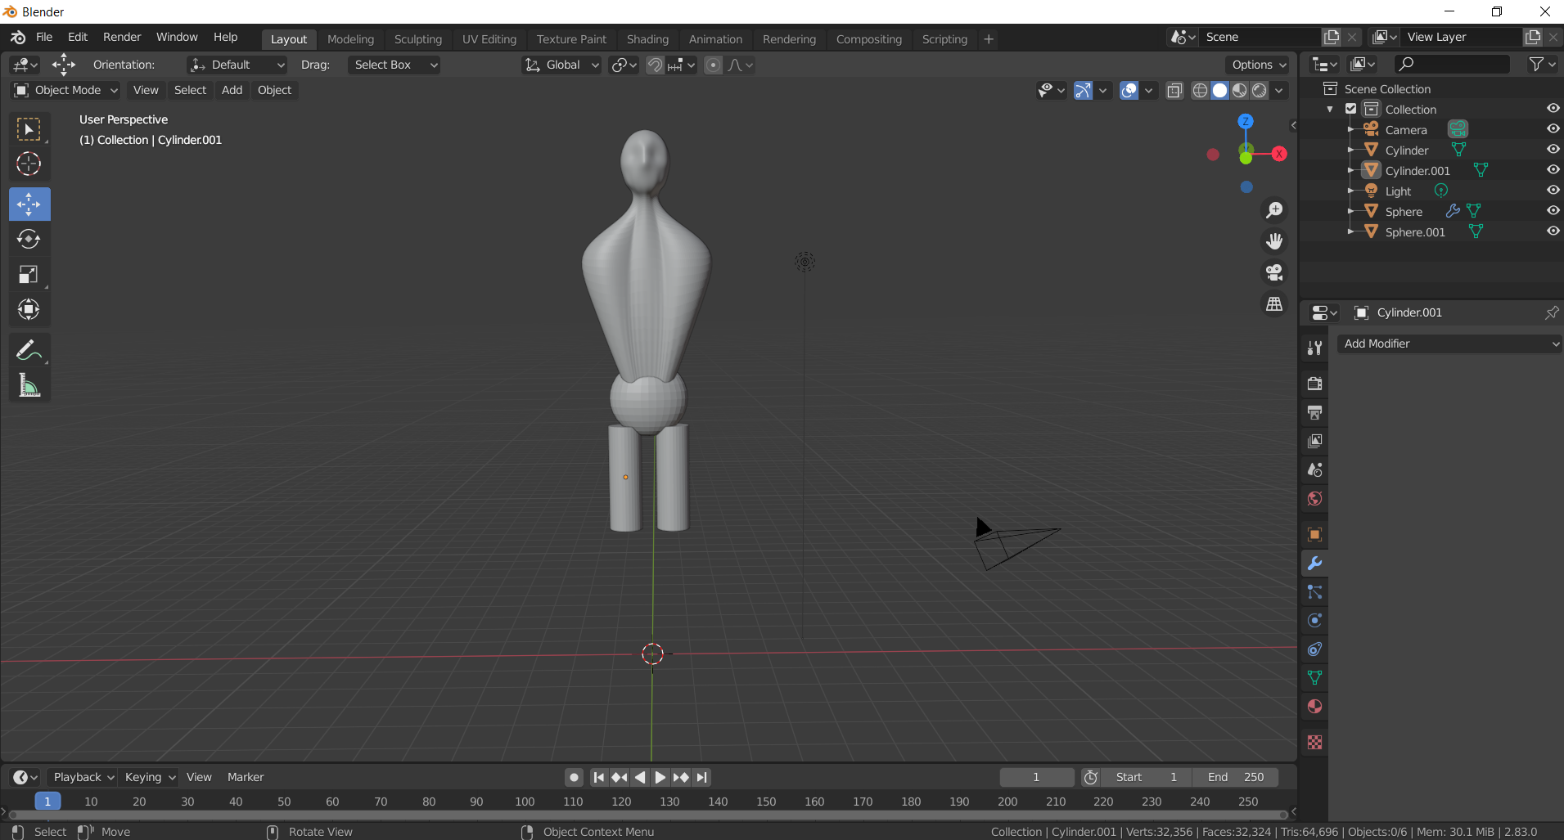Open the Object Constraints properties tab
The image size is (1564, 840).
[x=1314, y=649]
